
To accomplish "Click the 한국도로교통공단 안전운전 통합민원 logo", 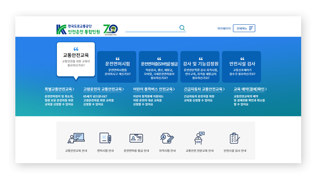I will click(78, 29).
